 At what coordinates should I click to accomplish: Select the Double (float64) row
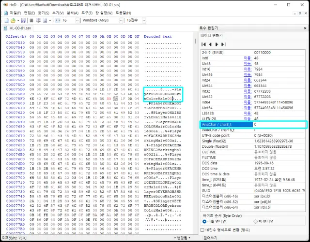(253, 146)
